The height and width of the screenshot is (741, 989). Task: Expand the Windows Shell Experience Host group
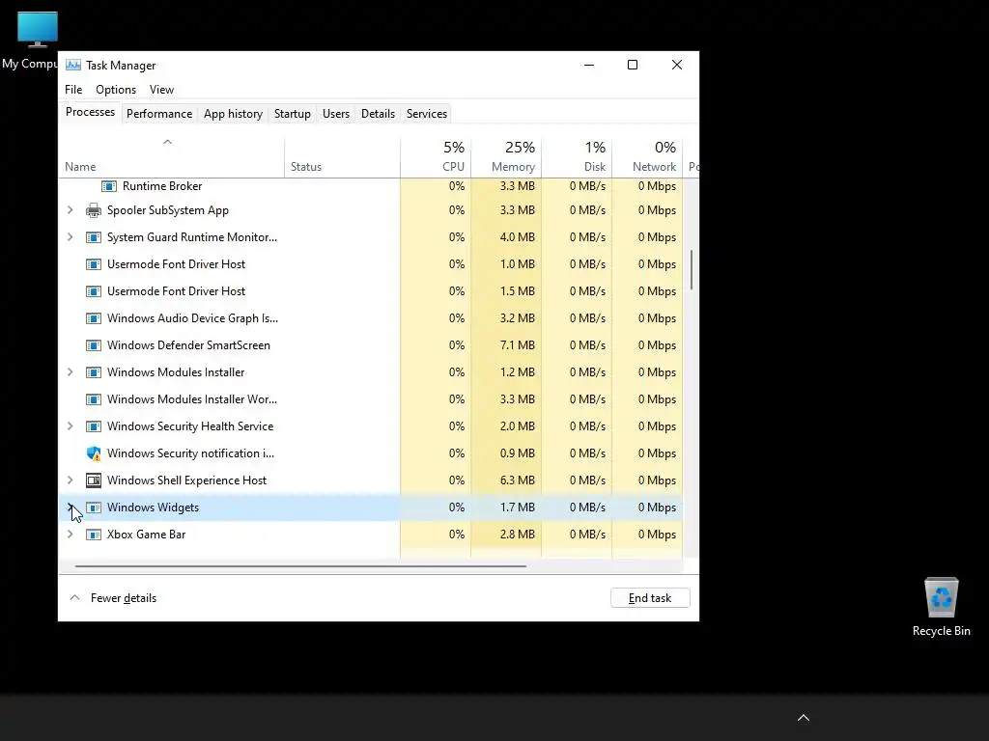70,480
